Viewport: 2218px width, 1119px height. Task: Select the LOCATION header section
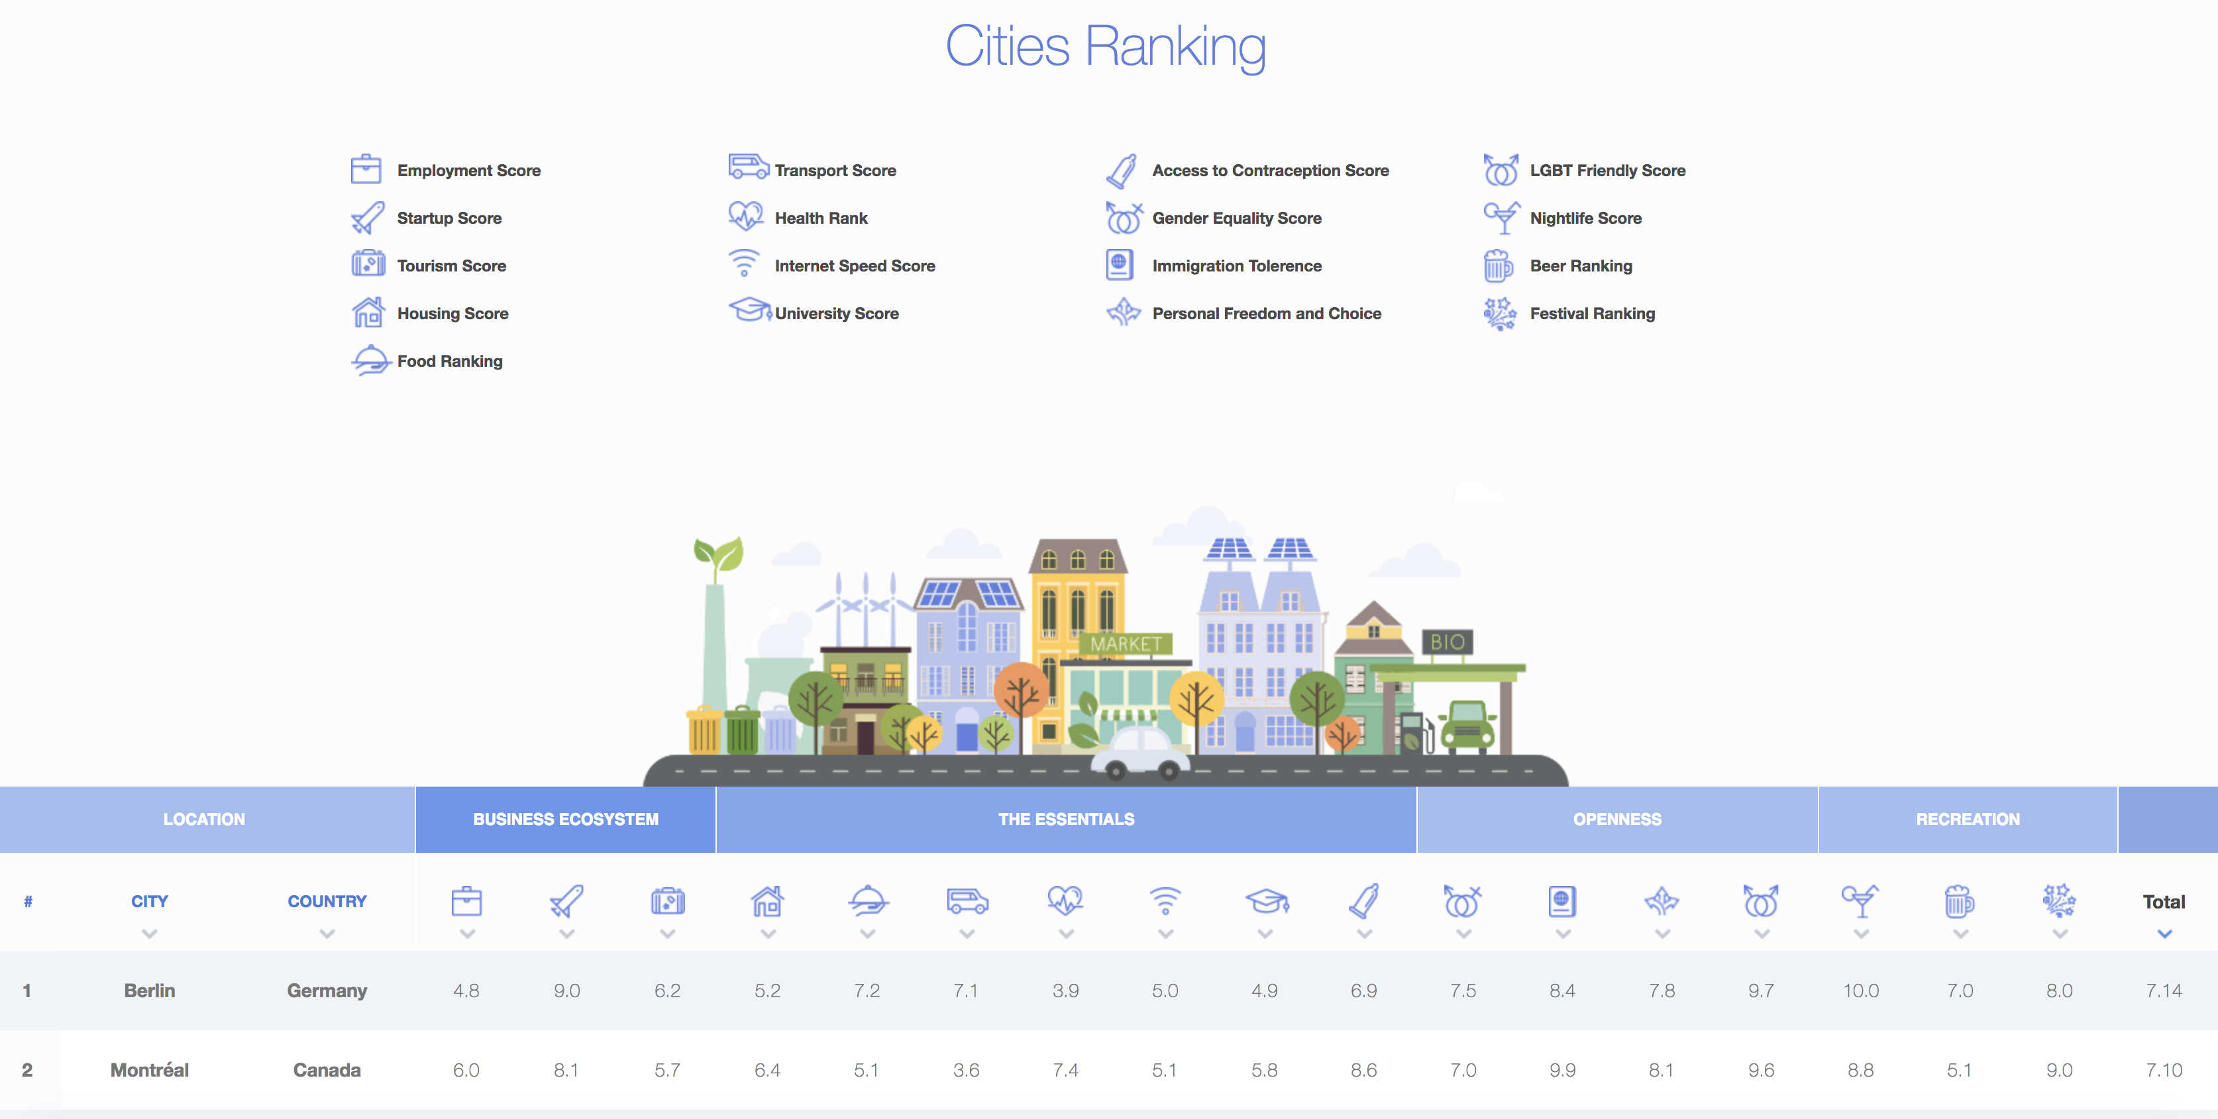click(207, 820)
